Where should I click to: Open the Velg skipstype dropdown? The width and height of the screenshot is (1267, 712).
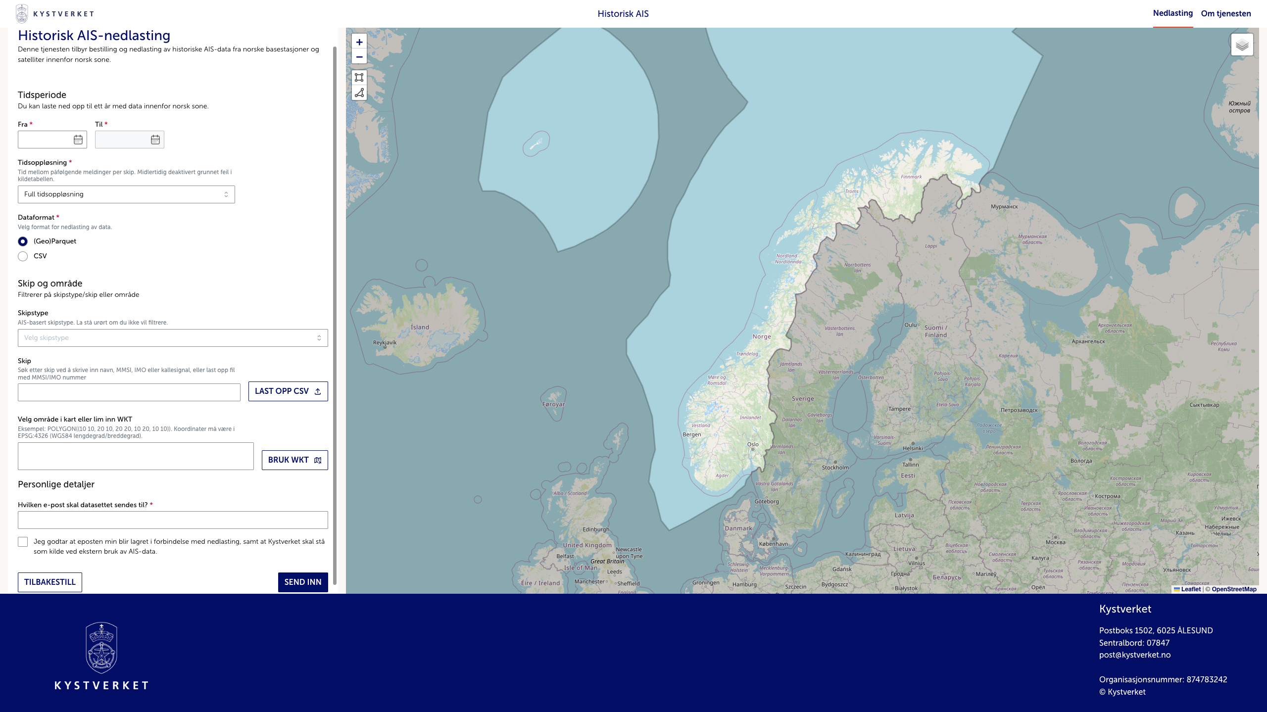(173, 338)
